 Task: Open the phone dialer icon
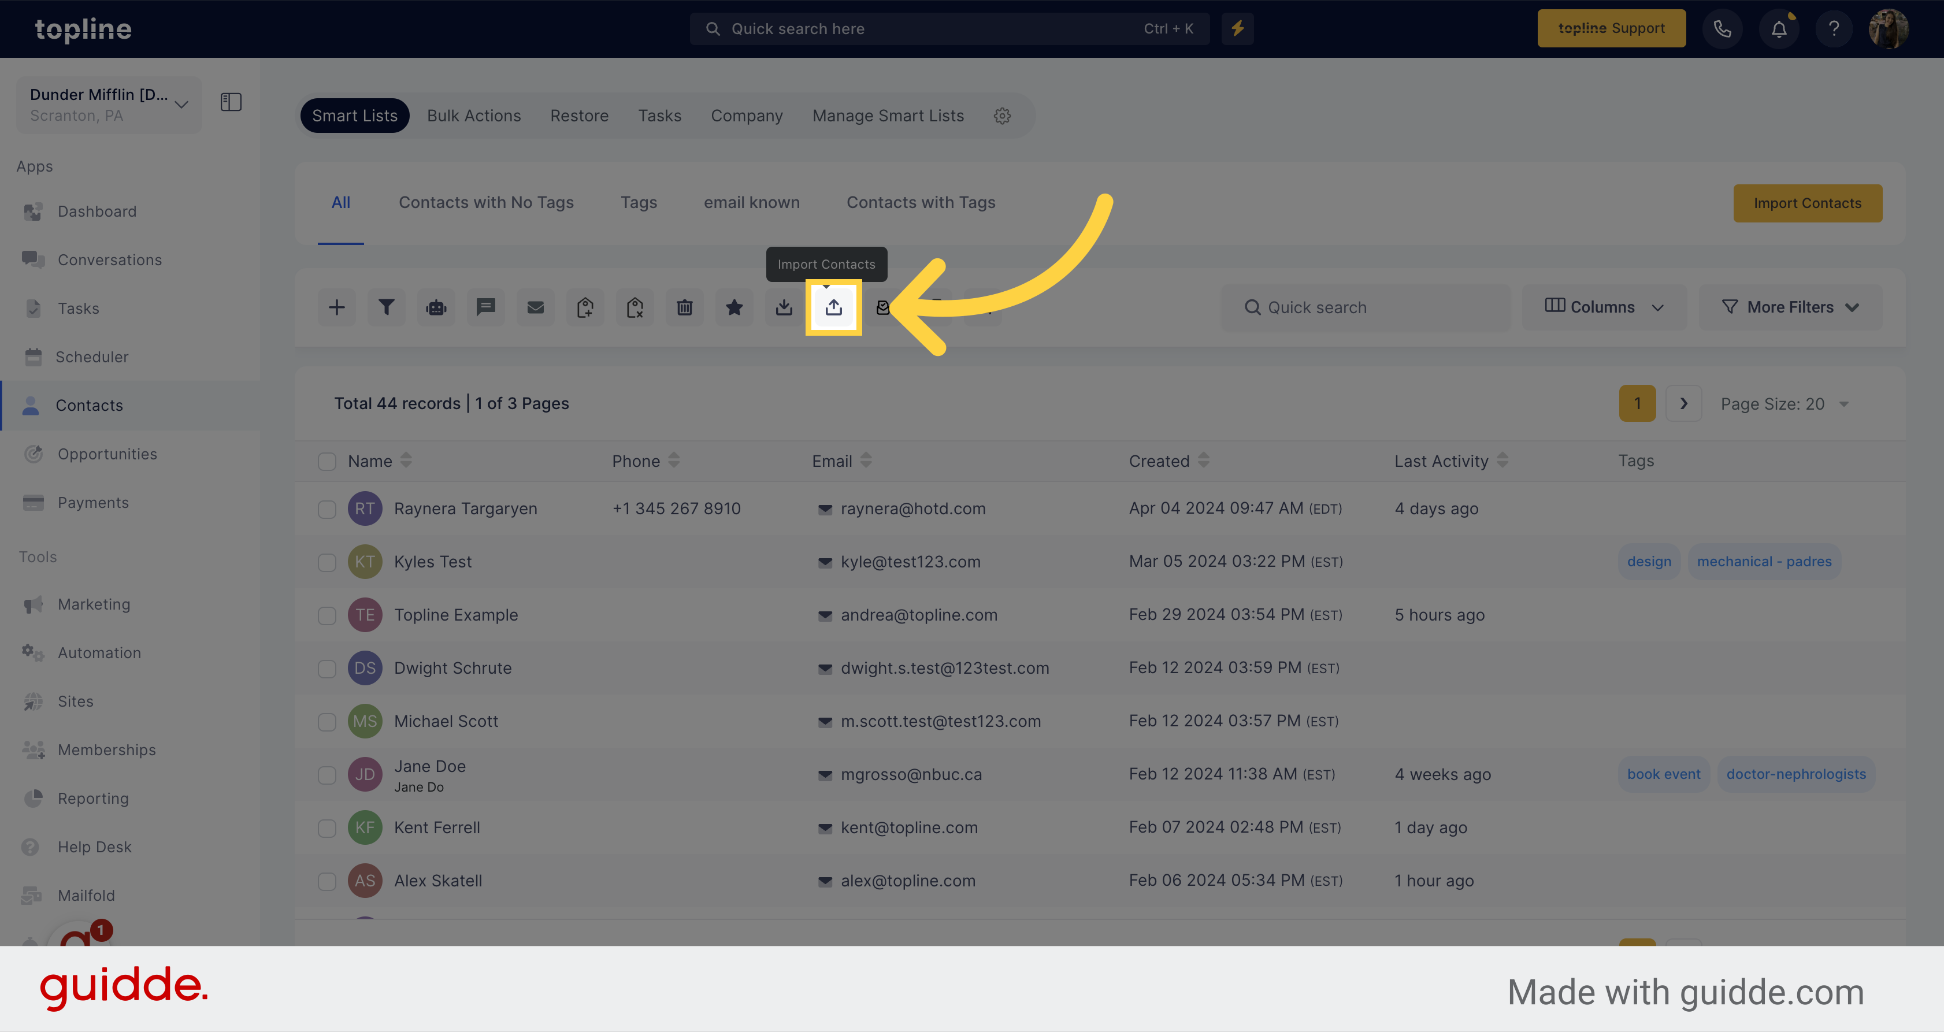(x=1722, y=29)
